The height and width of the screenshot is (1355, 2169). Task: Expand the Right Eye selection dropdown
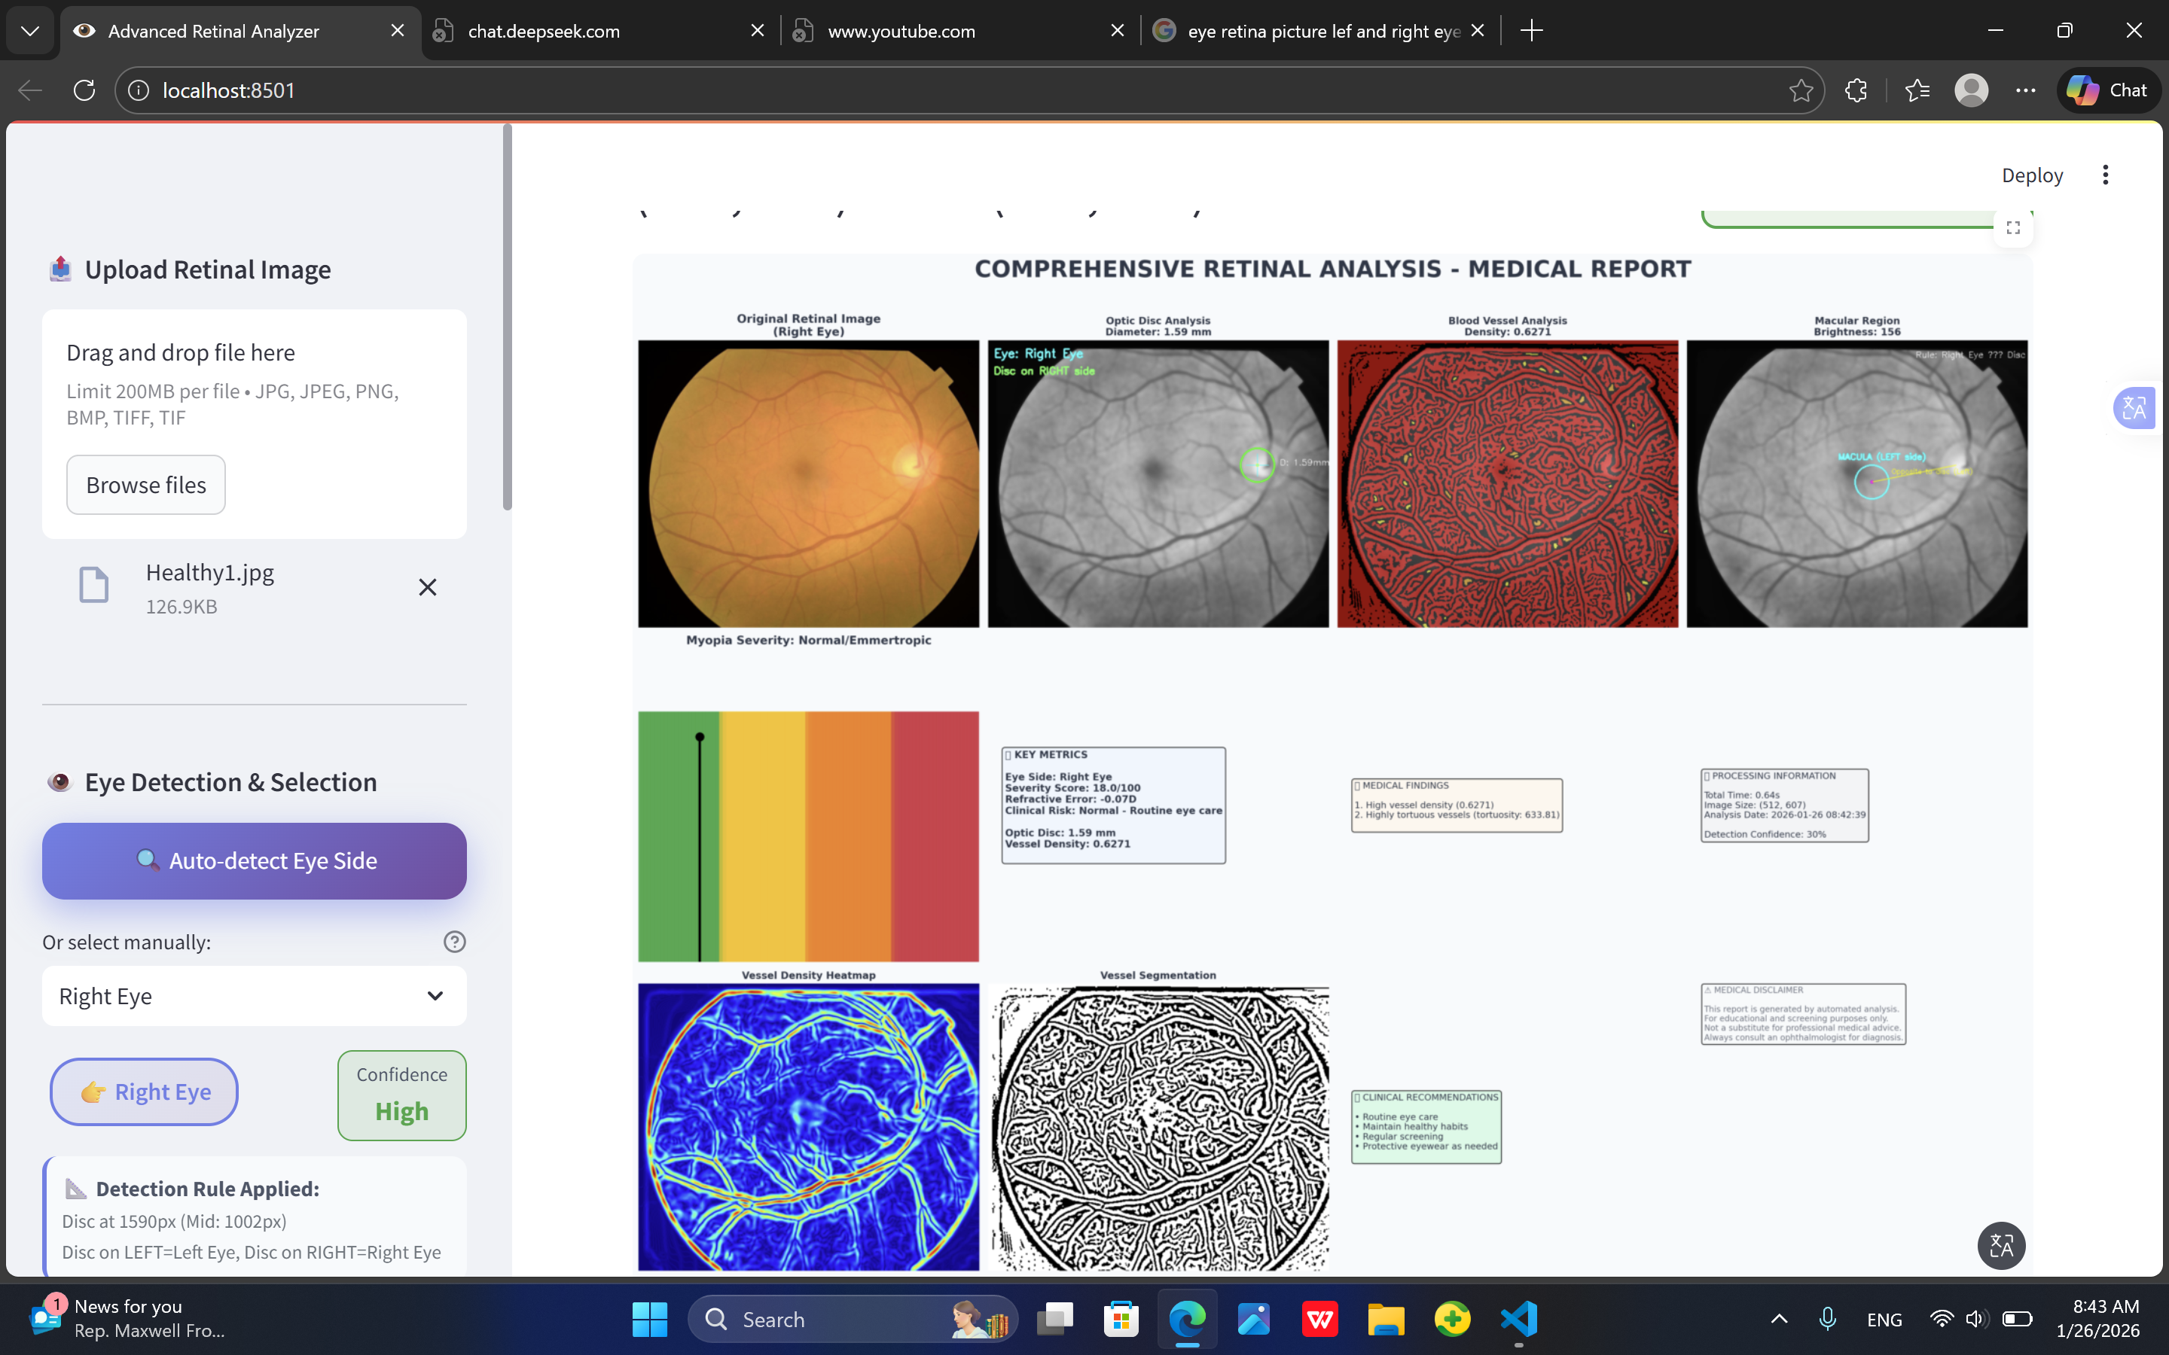point(254,996)
